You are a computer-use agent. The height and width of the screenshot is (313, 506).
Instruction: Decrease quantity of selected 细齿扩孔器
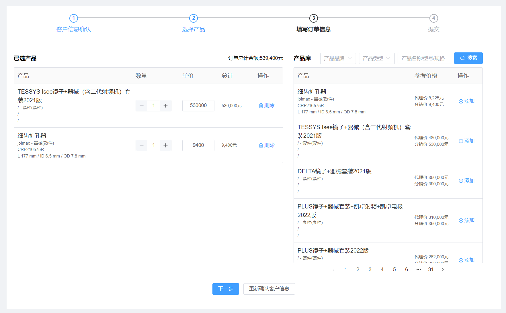tap(142, 145)
